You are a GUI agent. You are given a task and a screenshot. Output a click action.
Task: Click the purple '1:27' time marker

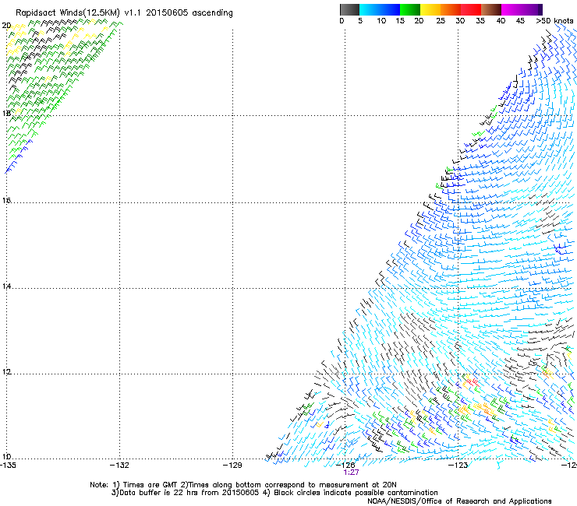tap(351, 473)
